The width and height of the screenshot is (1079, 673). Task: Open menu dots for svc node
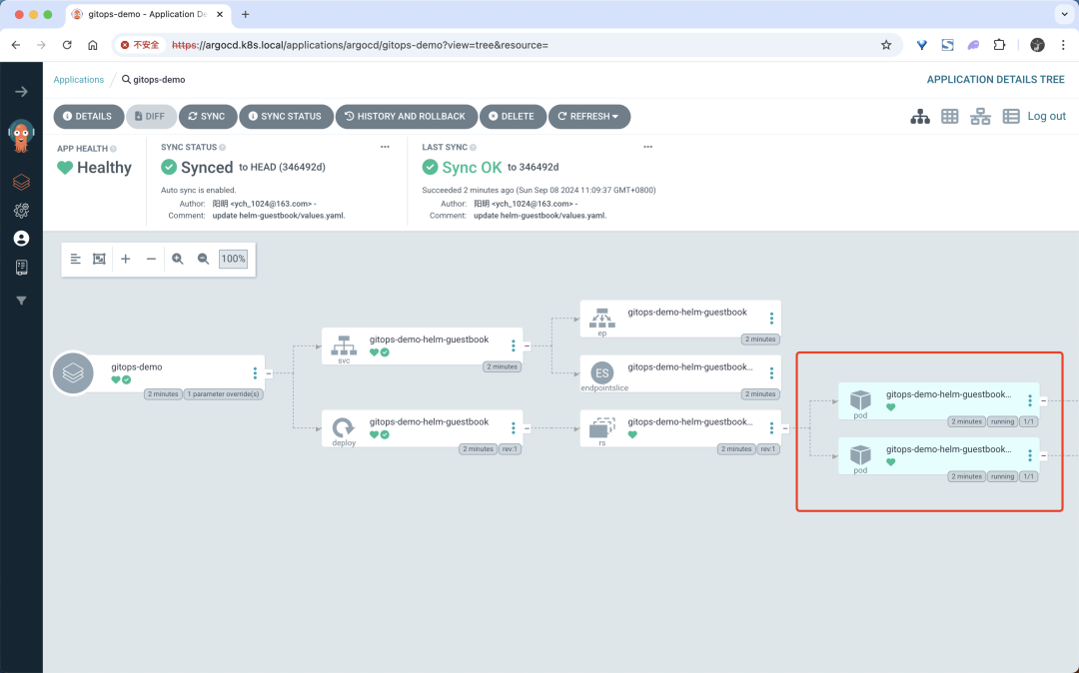pos(513,345)
